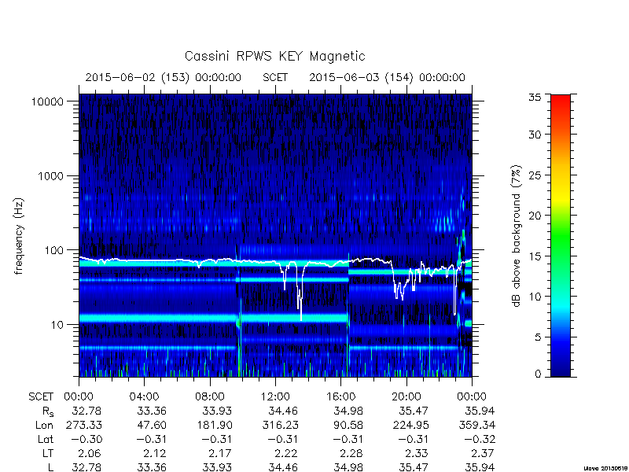
Task: Click 35.47 in the Rs row
Action: click(x=414, y=411)
